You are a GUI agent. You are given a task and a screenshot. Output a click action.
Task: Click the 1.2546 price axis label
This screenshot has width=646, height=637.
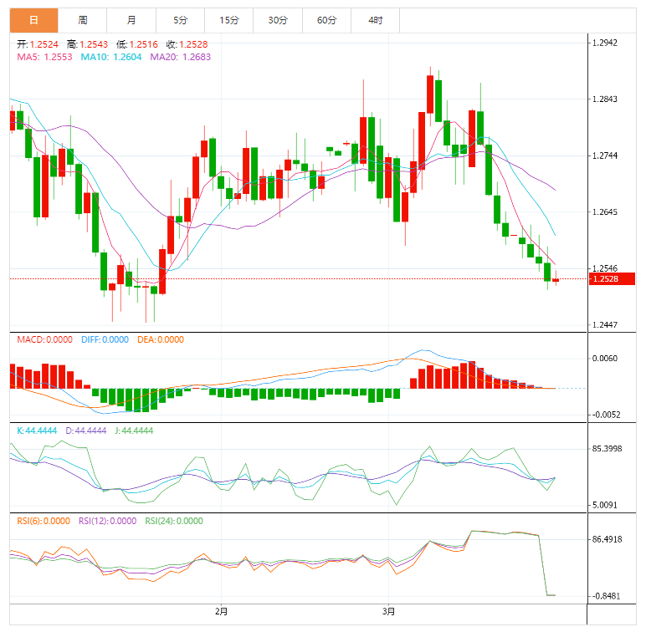(x=605, y=268)
